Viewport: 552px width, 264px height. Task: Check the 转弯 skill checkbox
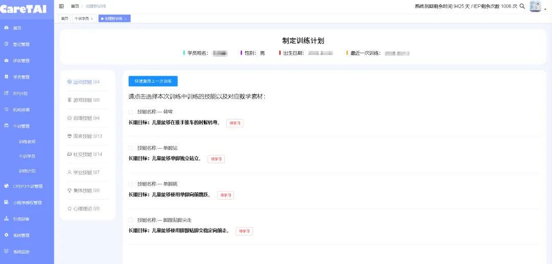click(131, 112)
